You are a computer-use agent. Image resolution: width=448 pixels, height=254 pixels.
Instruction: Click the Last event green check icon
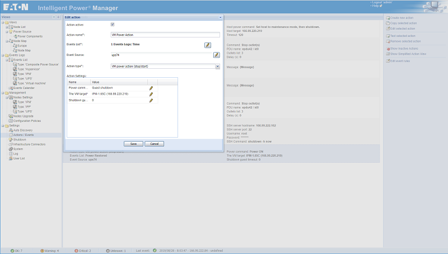tap(155, 251)
